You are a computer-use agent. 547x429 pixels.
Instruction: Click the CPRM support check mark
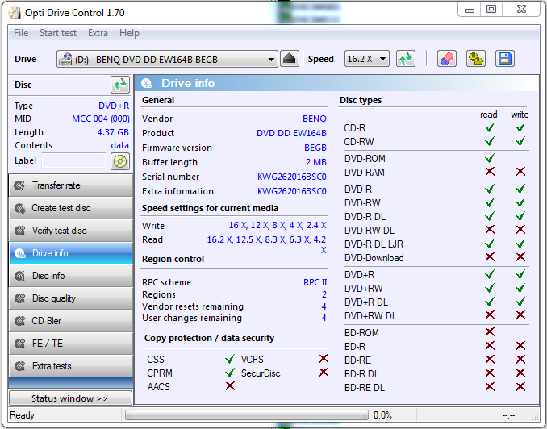(x=230, y=373)
